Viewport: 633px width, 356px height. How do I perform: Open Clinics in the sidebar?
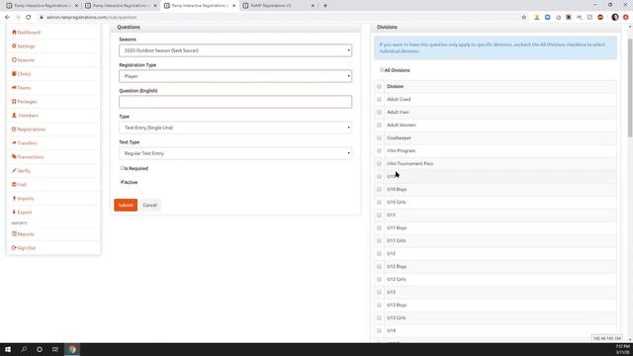pos(22,74)
